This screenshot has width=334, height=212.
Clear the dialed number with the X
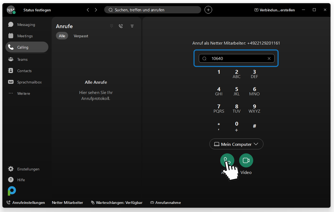pyautogui.click(x=269, y=58)
